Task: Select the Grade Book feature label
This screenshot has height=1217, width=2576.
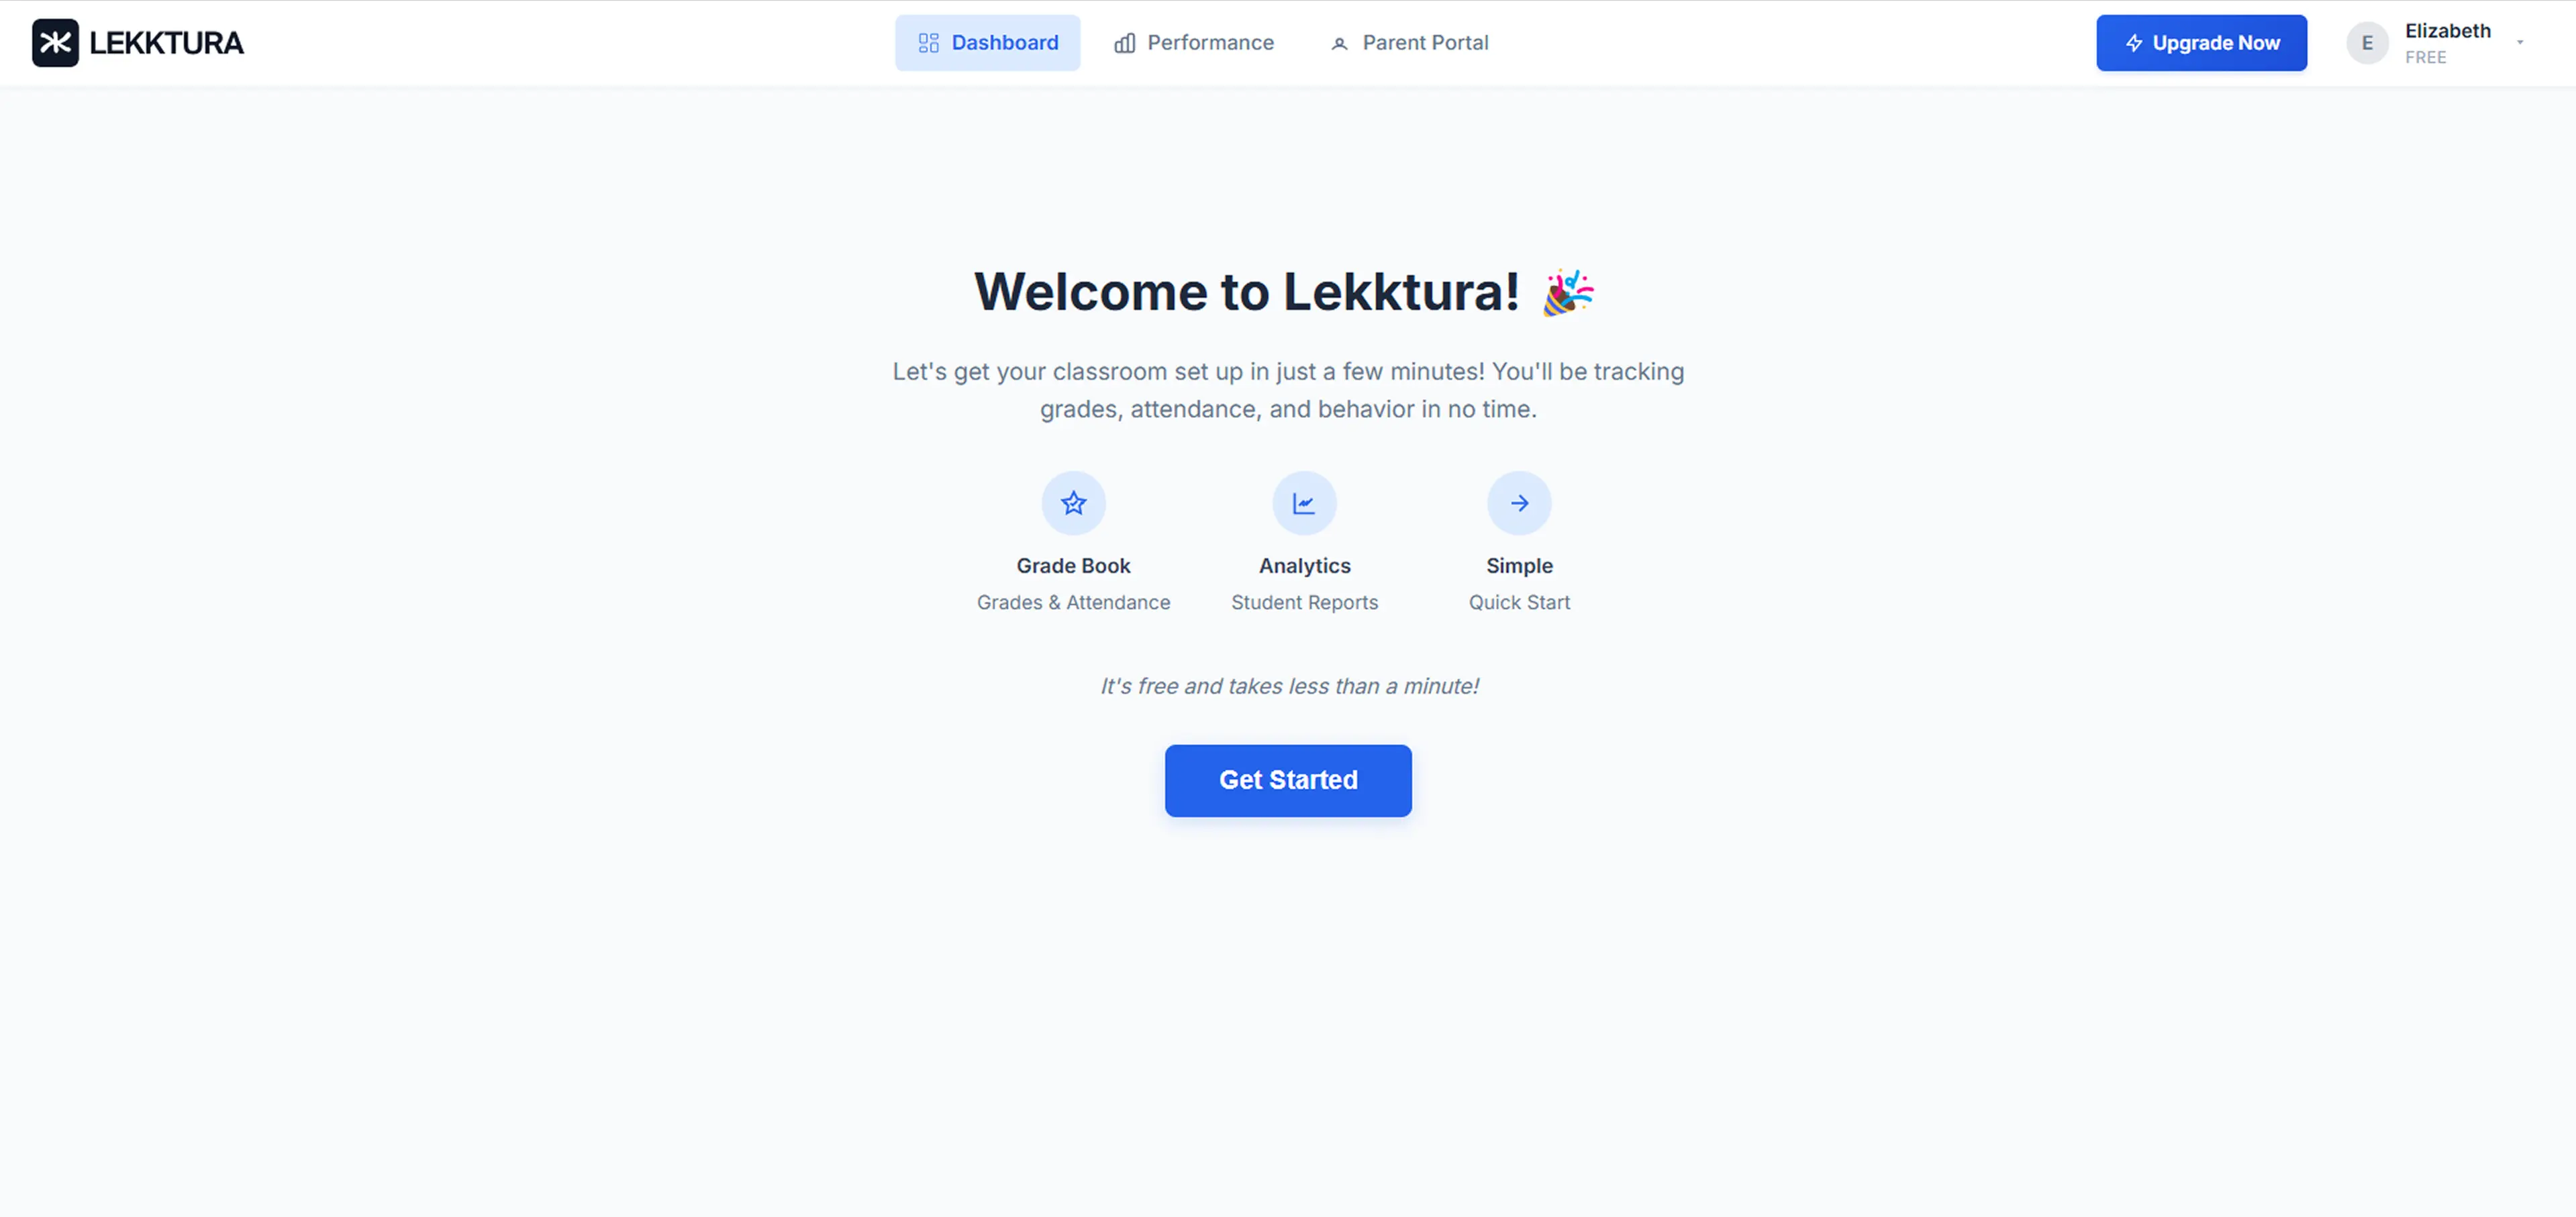Action: click(1073, 566)
